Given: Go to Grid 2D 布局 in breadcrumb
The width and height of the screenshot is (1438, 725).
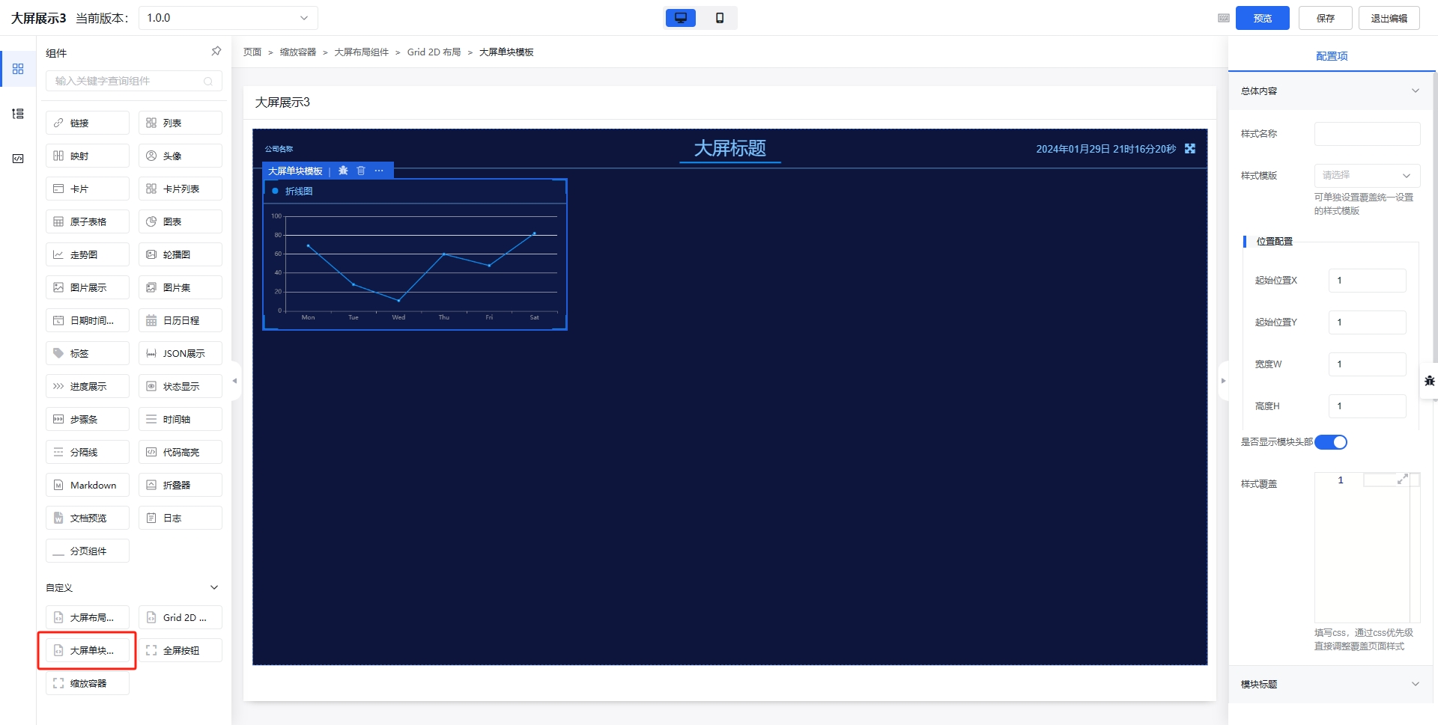Looking at the screenshot, I should pyautogui.click(x=434, y=52).
